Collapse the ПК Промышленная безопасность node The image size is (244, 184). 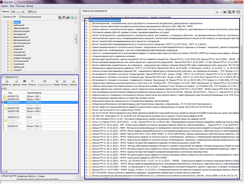click(x=83, y=20)
